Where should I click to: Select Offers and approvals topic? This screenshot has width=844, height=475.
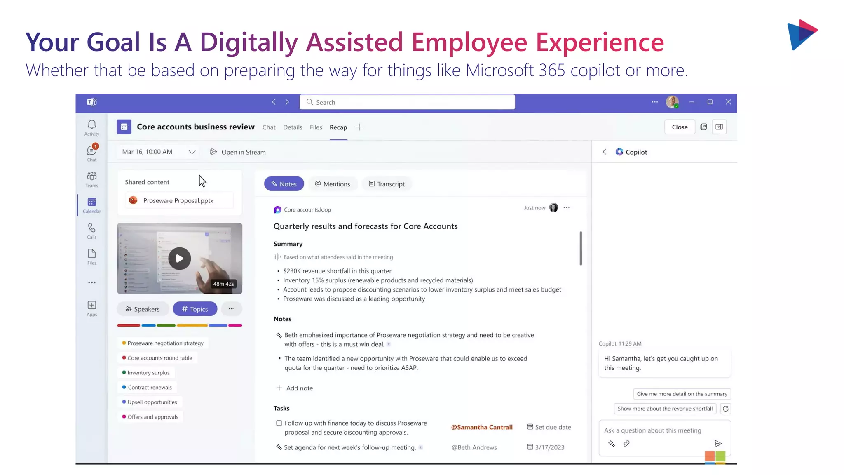[150, 417]
